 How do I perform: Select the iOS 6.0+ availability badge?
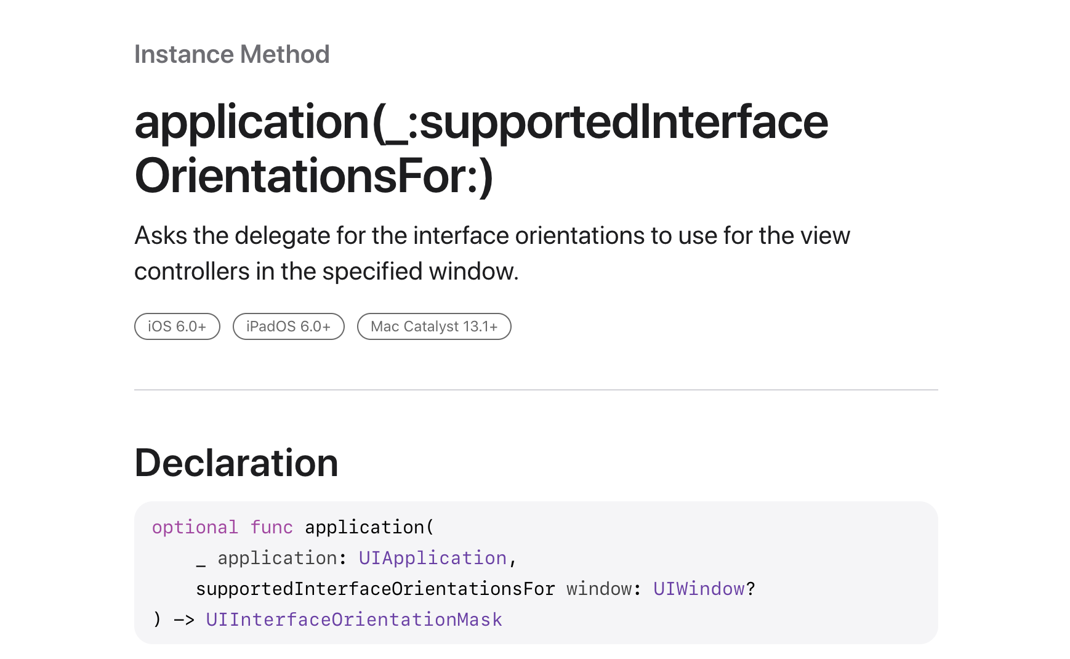[177, 326]
